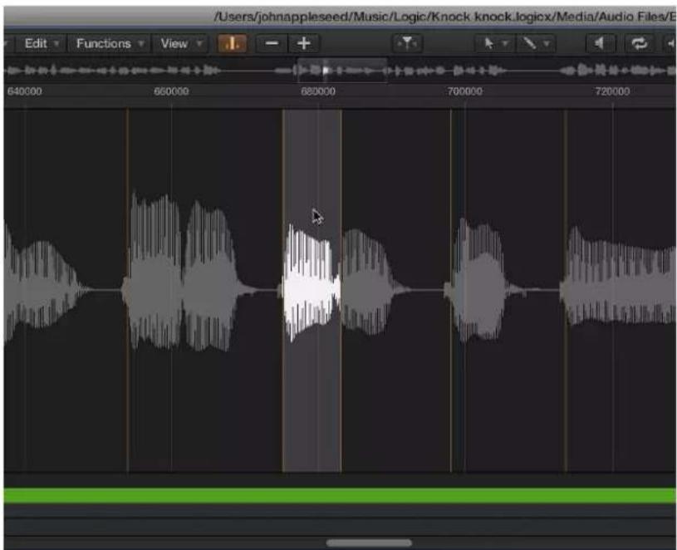Click the 660000 ruler position
The width and height of the screenshot is (677, 550).
[x=171, y=91]
